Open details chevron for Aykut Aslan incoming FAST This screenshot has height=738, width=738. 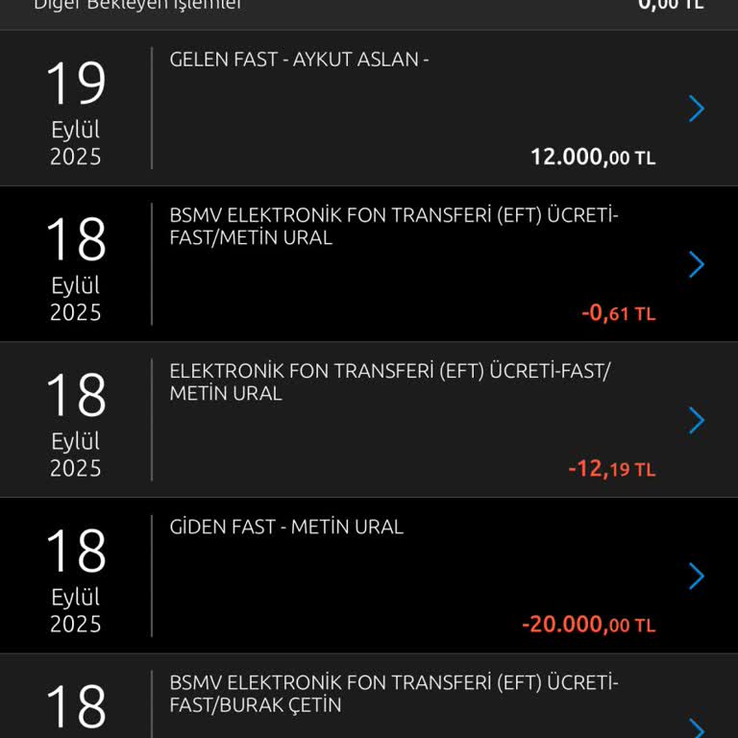click(697, 109)
